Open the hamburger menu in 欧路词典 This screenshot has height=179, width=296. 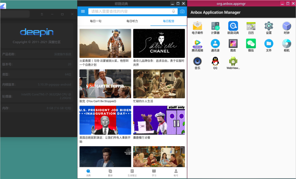pyautogui.click(x=83, y=11)
